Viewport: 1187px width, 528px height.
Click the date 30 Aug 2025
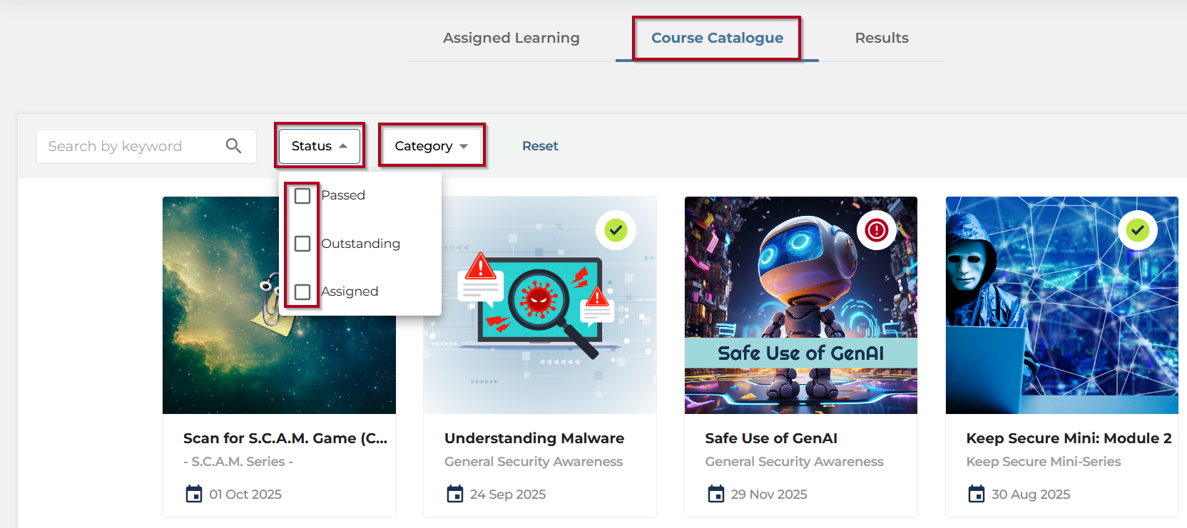pyautogui.click(x=1031, y=495)
